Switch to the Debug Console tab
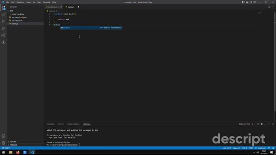Viewport: 276px width, 155px height. tap(73, 124)
